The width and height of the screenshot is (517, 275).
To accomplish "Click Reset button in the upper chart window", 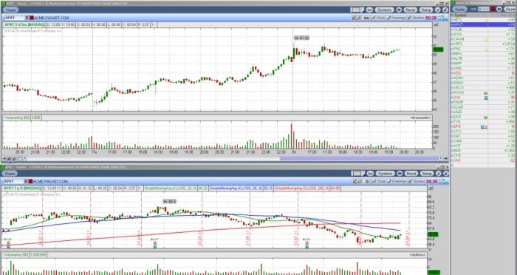I will click(410, 10).
